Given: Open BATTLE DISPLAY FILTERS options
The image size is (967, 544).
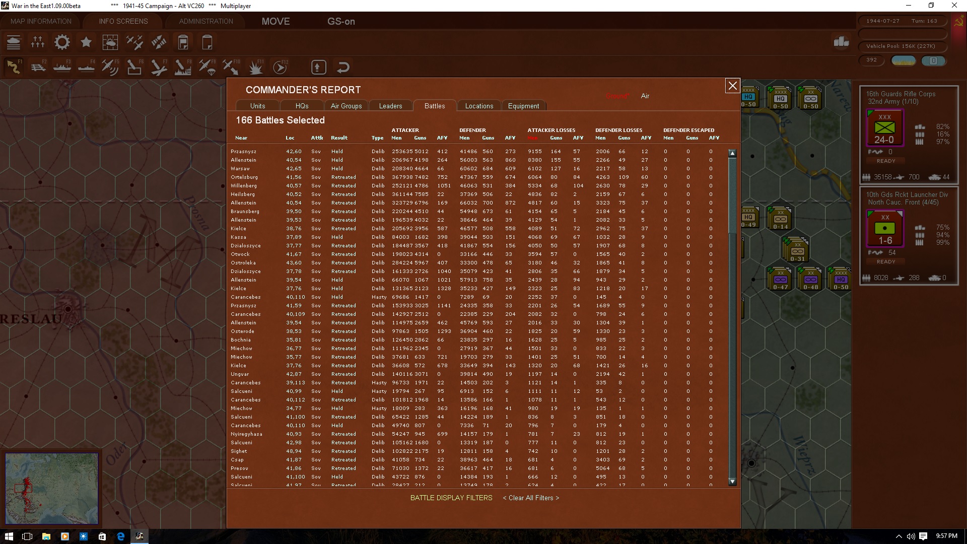Looking at the screenshot, I should 451,498.
